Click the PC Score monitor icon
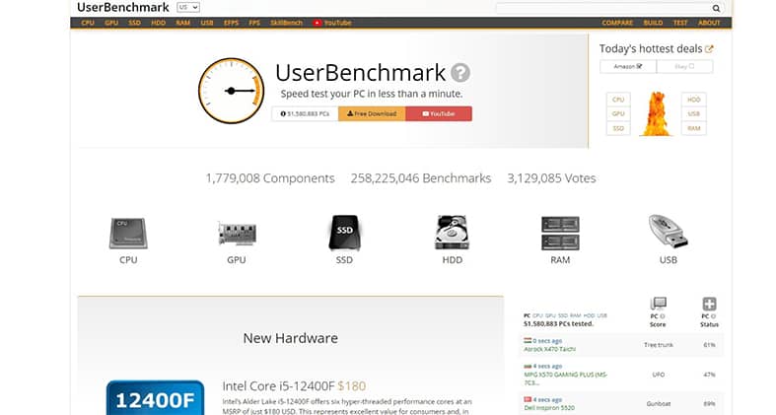The width and height of the screenshot is (776, 415). coord(658,304)
